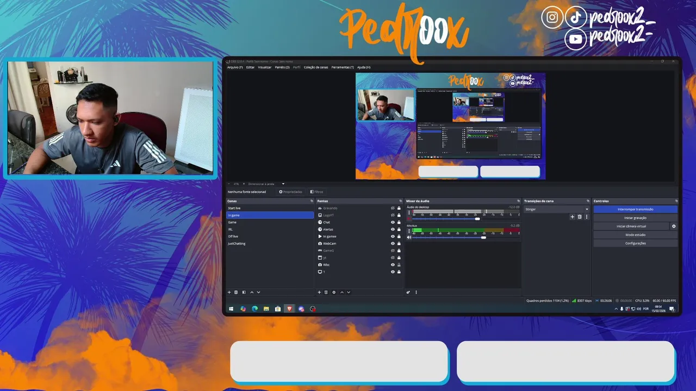Screen dimensions: 696x391
Task: Open Edge browser on taskbar
Action: tap(254, 309)
